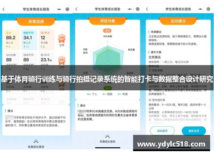This screenshot has width=214, height=155.
Task: Tap the up chevron above 体育成长报告 under 体育成绩 card
Action: (36, 141)
